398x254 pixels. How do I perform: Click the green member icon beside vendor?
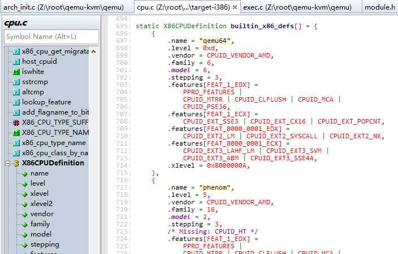coord(24,214)
